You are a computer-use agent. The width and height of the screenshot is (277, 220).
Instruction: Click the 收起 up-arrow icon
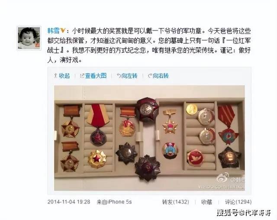pos(55,76)
